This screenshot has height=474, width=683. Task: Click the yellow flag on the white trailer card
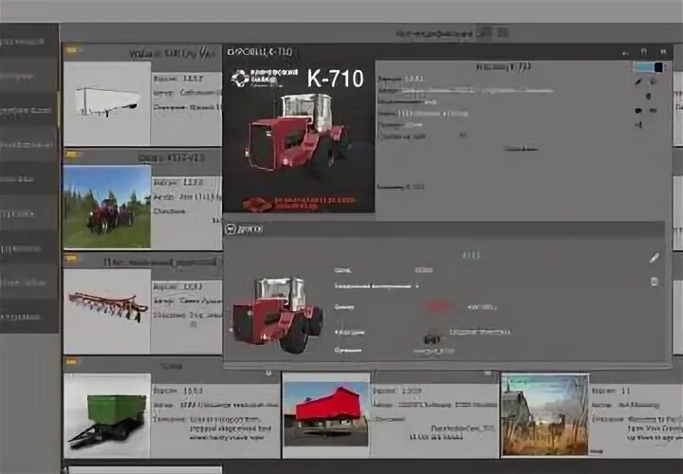pos(72,50)
